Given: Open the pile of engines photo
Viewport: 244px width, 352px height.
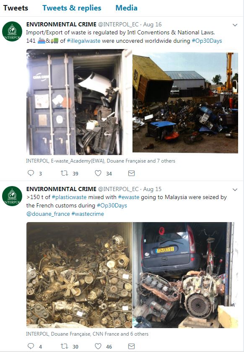Looking at the screenshot, I should tap(79, 275).
